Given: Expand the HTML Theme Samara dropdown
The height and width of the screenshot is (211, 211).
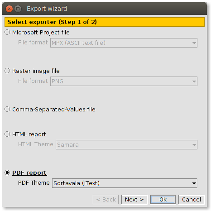Looking at the screenshot, I should (126, 145).
